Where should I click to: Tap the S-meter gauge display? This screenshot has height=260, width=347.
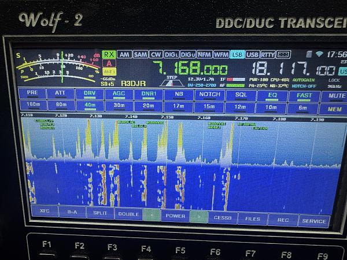coord(57,66)
